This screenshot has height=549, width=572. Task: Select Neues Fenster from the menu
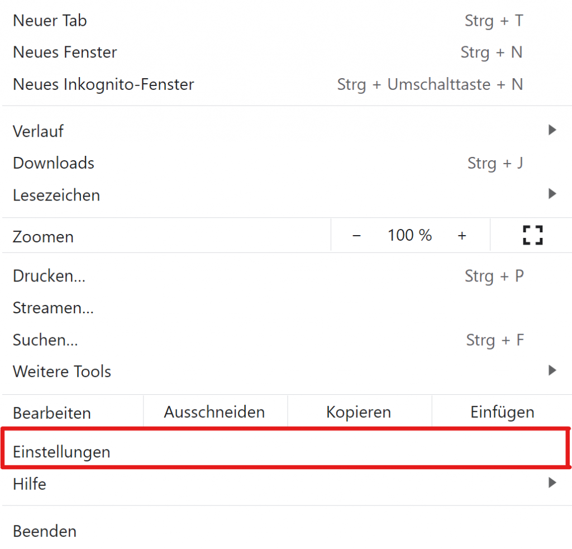[x=65, y=52]
